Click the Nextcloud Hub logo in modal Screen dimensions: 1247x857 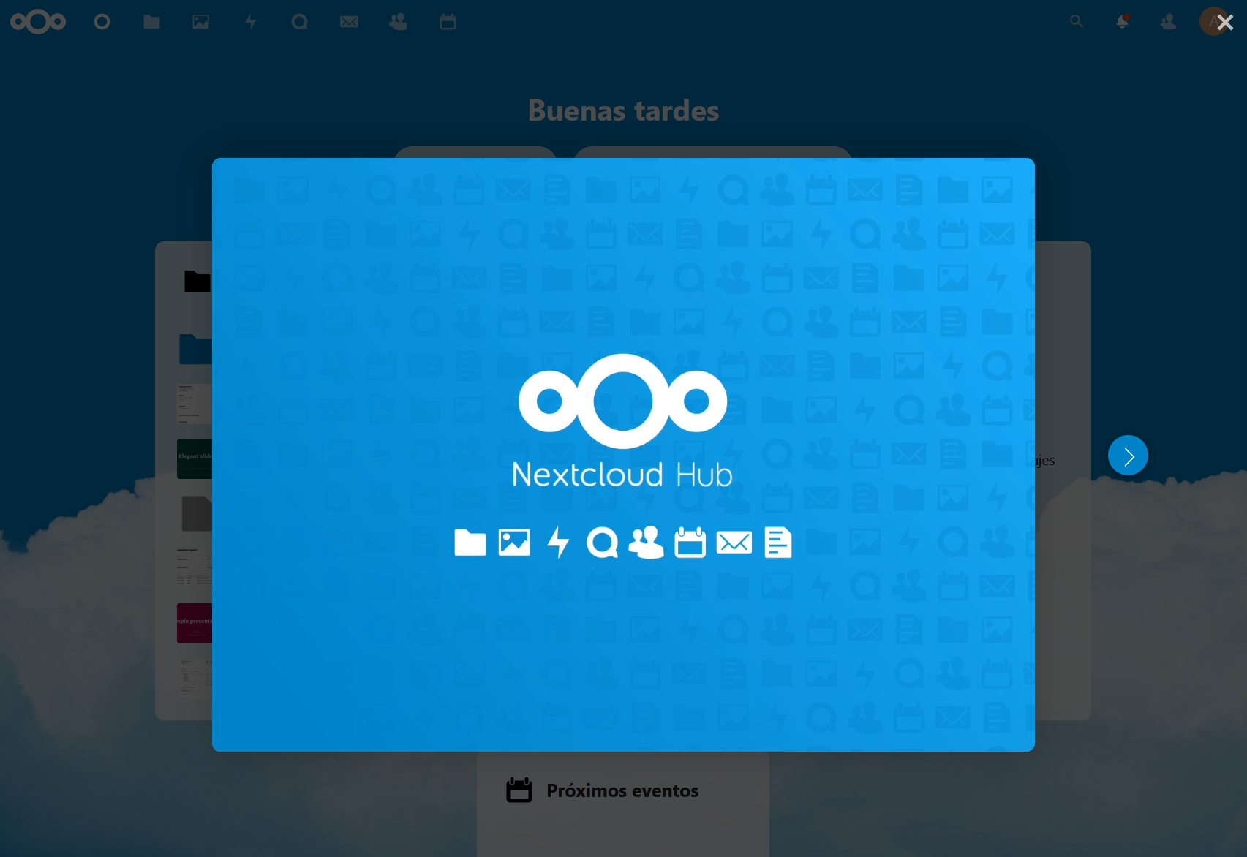click(x=623, y=401)
